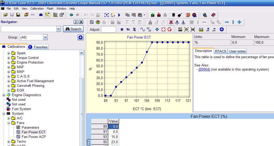This screenshot has width=274, height=146.
Task: Click the black chip icon
Action: [x=174, y=15]
